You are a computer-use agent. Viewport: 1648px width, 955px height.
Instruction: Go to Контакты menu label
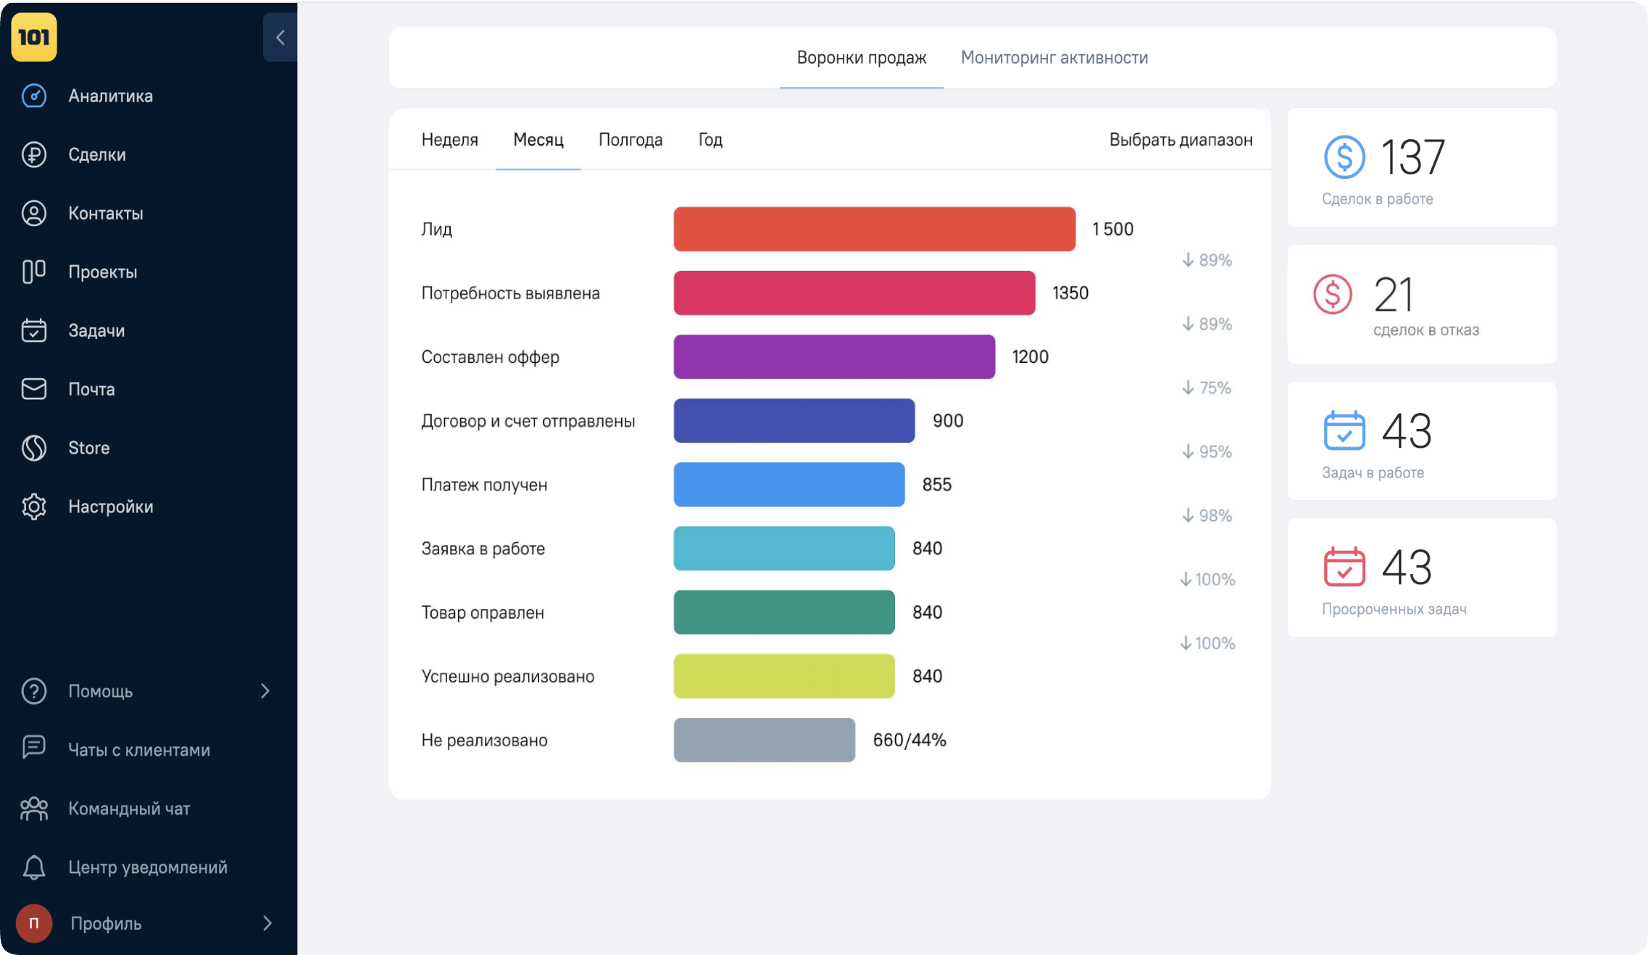[106, 214]
